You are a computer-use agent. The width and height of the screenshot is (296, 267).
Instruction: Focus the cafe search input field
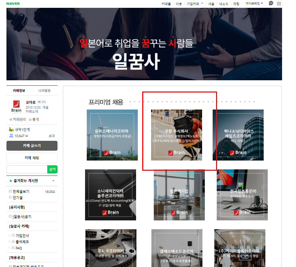[x=27, y=169]
